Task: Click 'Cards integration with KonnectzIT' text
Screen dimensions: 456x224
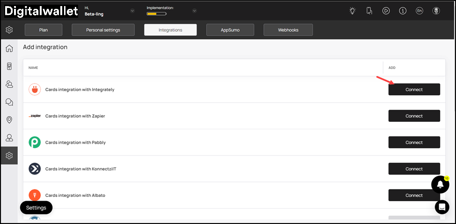Action: (x=81, y=169)
